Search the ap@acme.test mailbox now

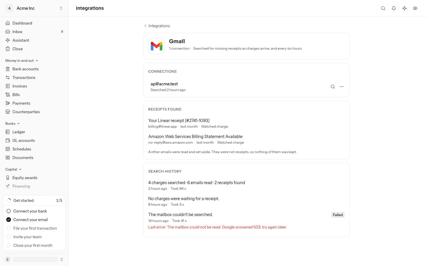333,87
